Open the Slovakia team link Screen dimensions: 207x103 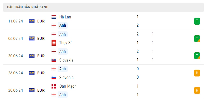(66, 60)
